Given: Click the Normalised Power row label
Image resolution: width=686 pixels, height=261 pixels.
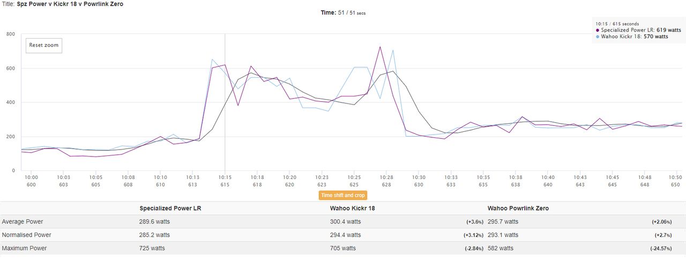Looking at the screenshot, I should pos(27,235).
